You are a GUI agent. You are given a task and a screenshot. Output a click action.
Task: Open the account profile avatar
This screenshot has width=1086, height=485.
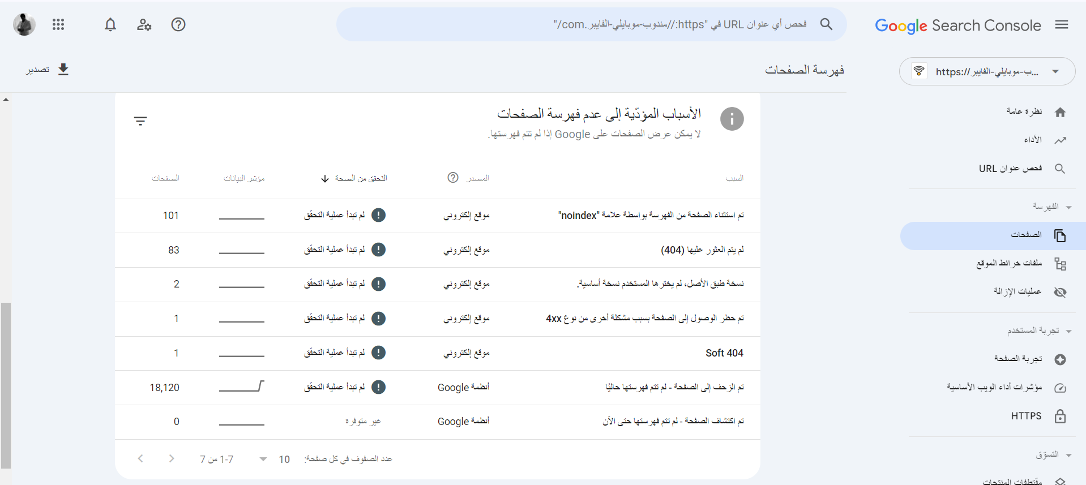(24, 24)
